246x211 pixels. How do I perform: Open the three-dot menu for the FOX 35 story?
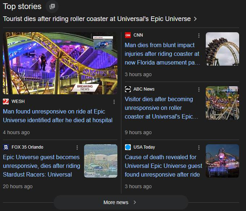pos(77,148)
